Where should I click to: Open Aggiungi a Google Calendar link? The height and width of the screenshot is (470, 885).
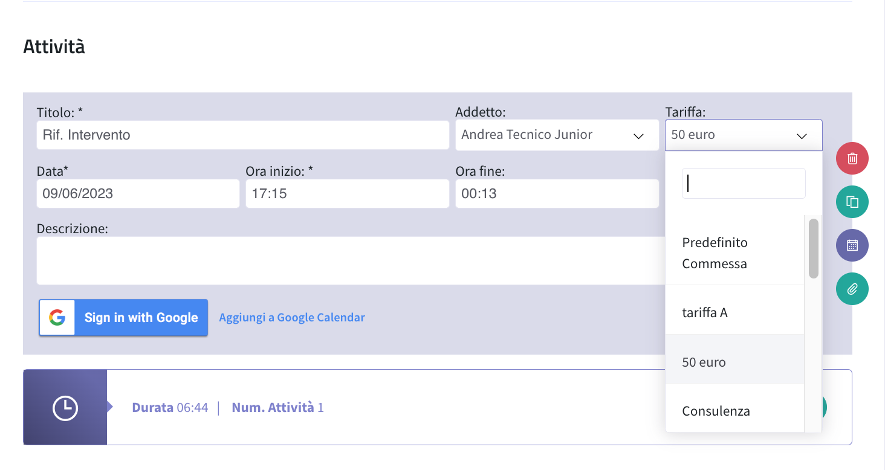[x=292, y=317]
